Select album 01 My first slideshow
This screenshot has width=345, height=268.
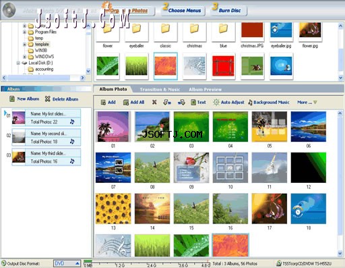46,117
